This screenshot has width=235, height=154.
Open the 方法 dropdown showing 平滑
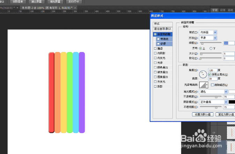pos(208,38)
